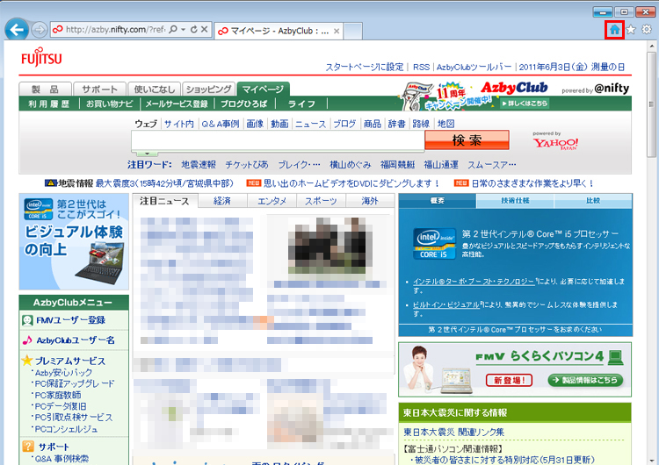Select the 注目ニュース tab
The width and height of the screenshot is (659, 465).
[x=165, y=201]
